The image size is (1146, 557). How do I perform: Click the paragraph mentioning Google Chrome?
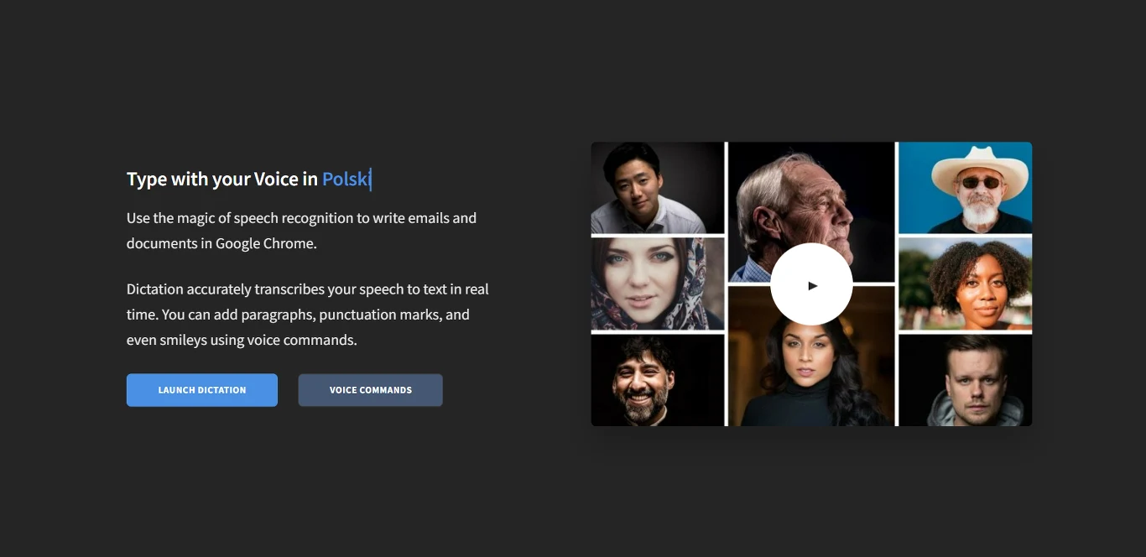[x=301, y=230]
